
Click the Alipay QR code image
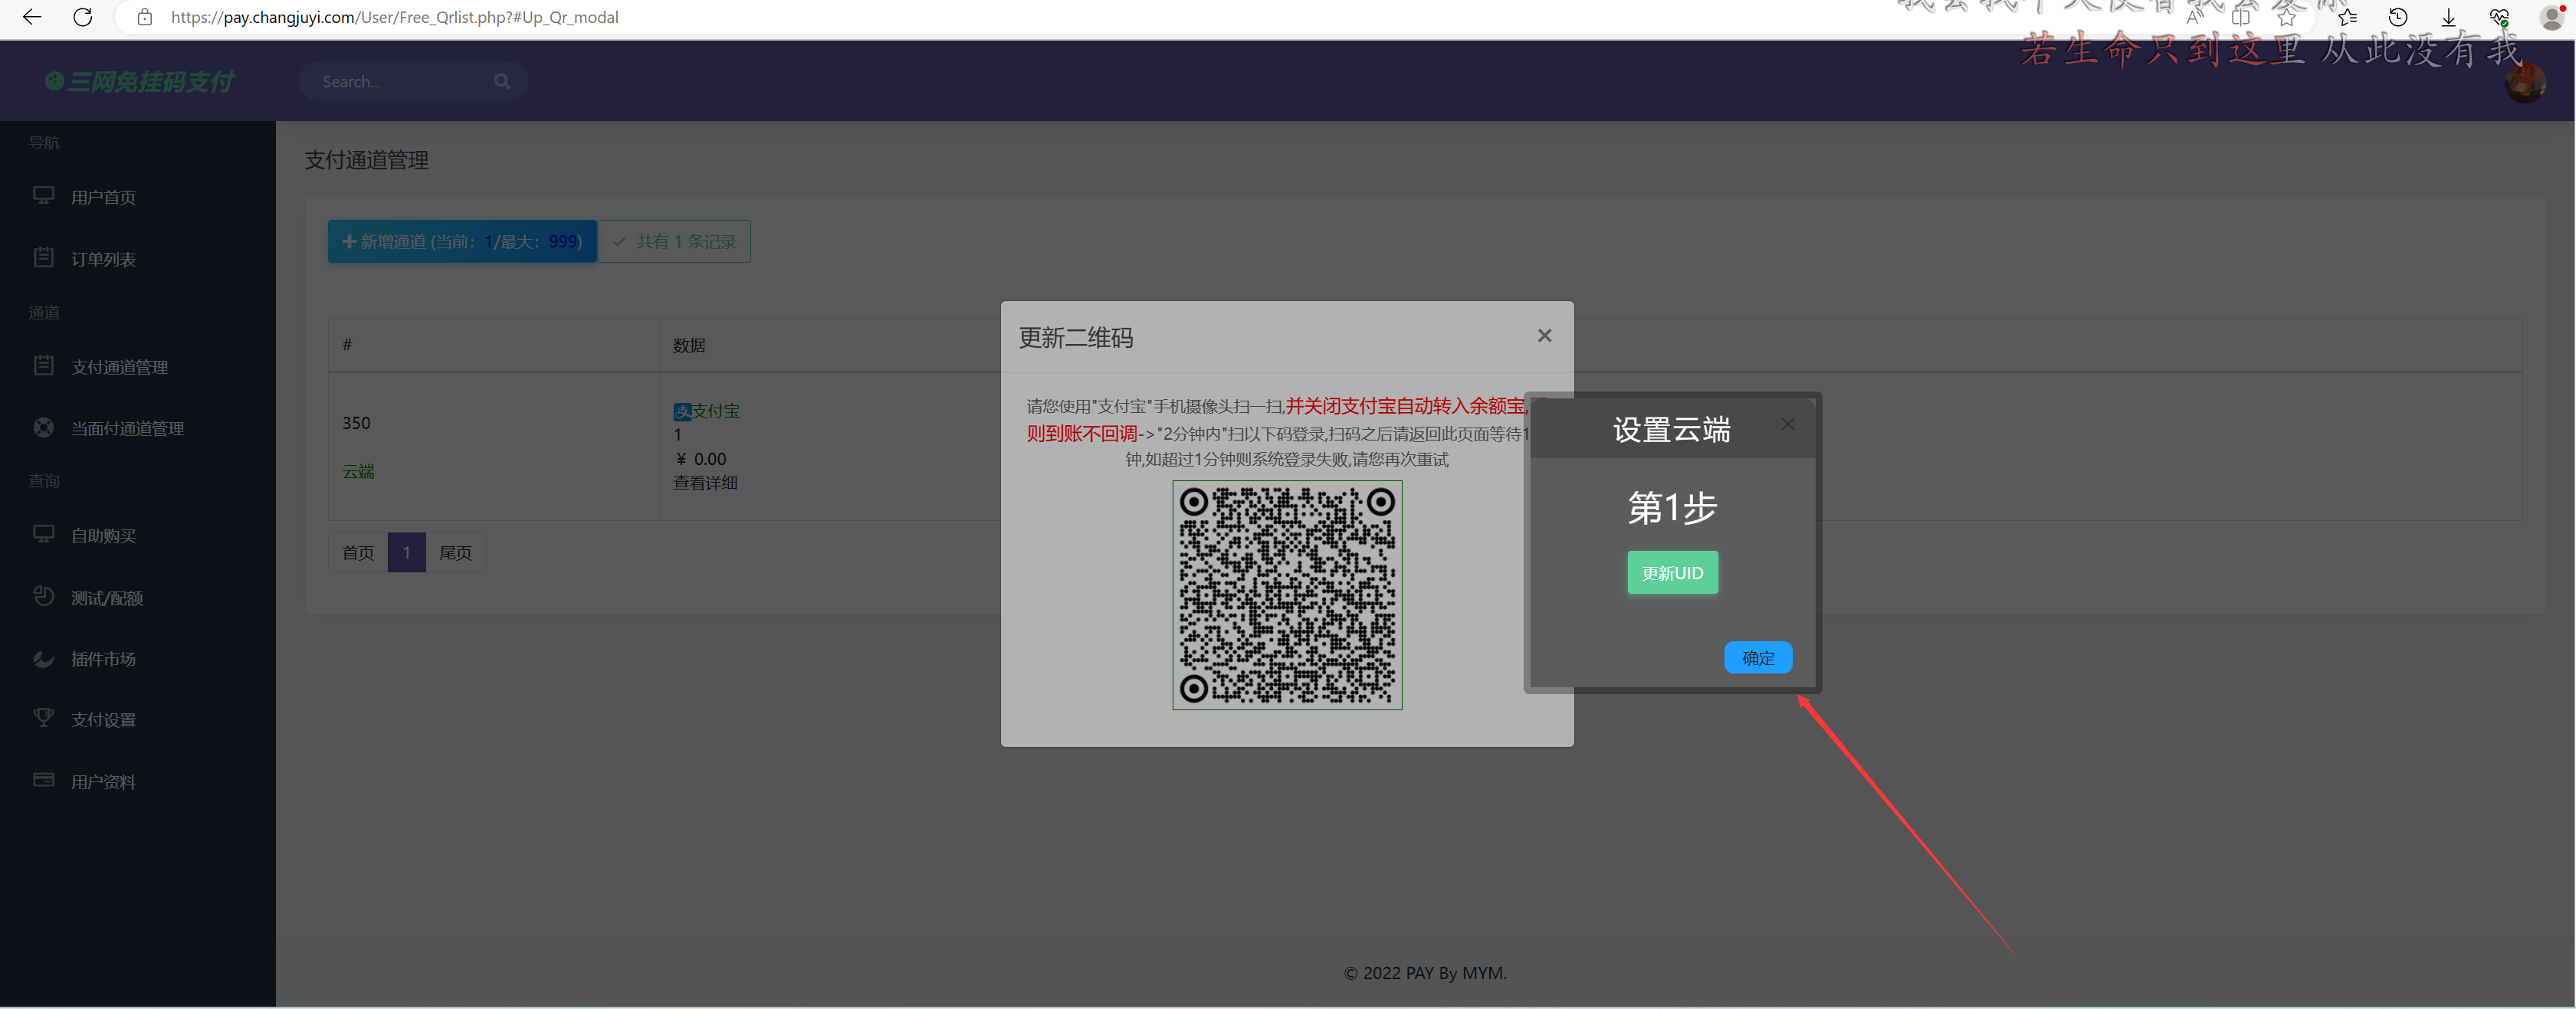point(1286,595)
